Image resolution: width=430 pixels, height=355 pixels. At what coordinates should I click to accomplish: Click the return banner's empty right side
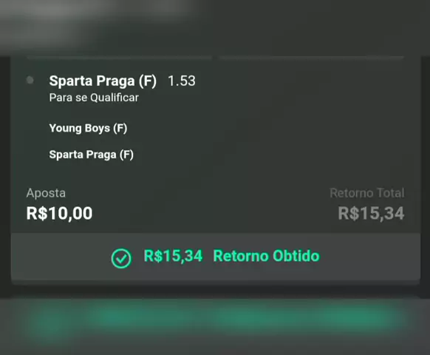pyautogui.click(x=370, y=257)
